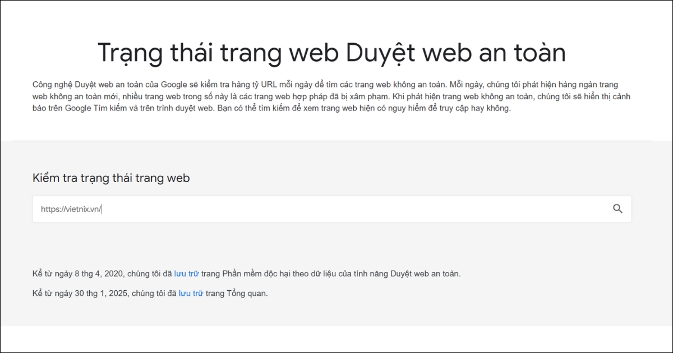Select the text https://vietnix.vn/ in the field
Screen dimensions: 673x353
point(71,209)
